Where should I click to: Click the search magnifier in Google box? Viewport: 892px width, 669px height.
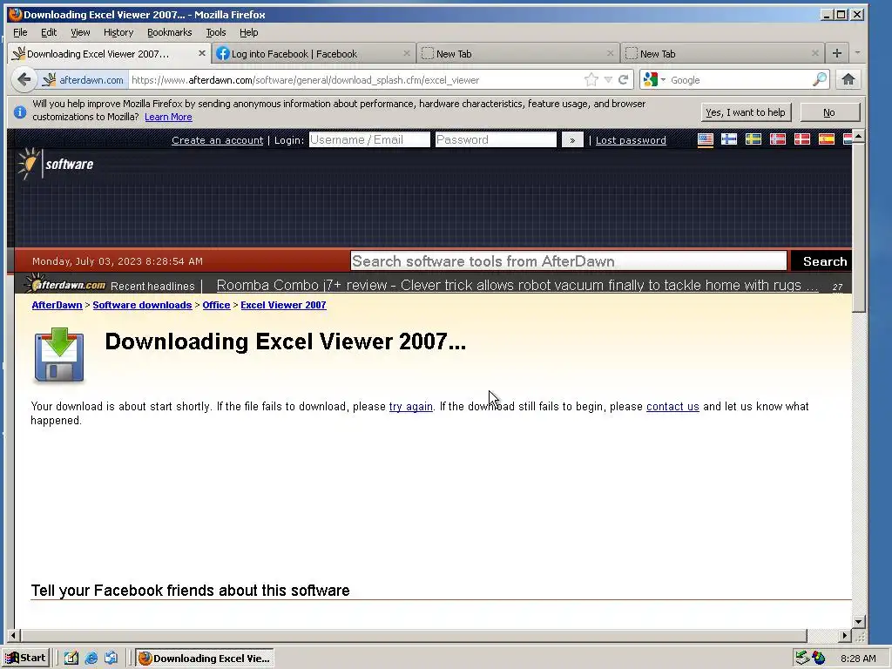(819, 79)
